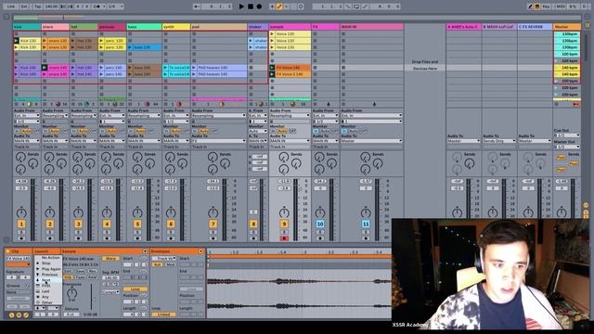Viewport: 594px width, 334px height.
Task: Choose Any in follow action menu
Action: pyautogui.click(x=45, y=297)
